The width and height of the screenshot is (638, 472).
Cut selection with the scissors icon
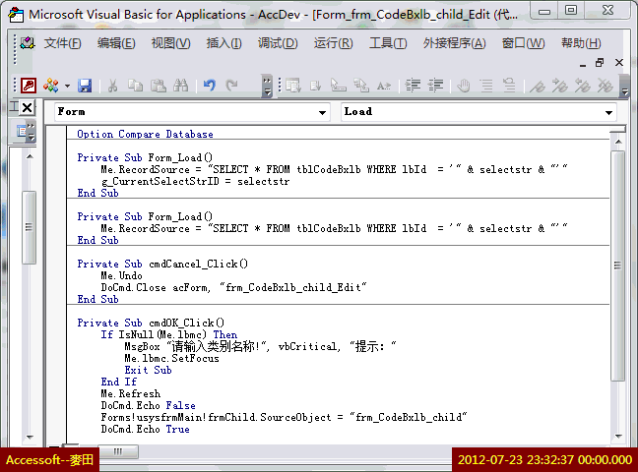click(x=112, y=86)
